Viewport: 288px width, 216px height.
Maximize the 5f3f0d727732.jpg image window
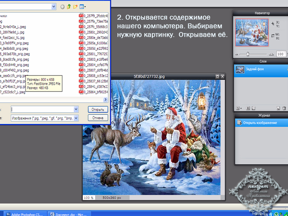217,77
